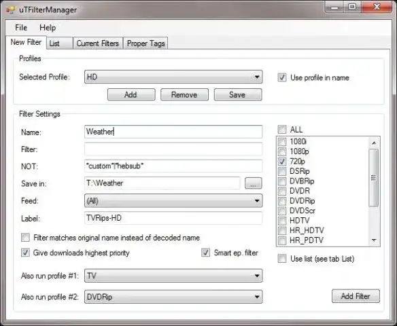Expand Also run profile #2 dropdown
The height and width of the screenshot is (326, 397).
pos(173,297)
